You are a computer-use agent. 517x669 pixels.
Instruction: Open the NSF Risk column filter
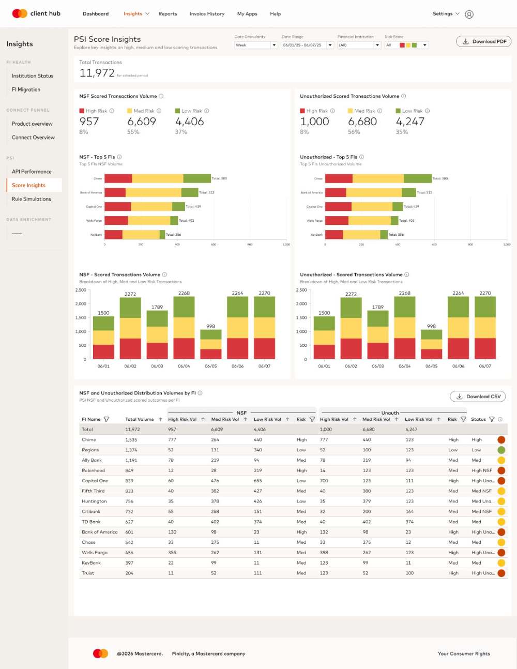pos(312,419)
